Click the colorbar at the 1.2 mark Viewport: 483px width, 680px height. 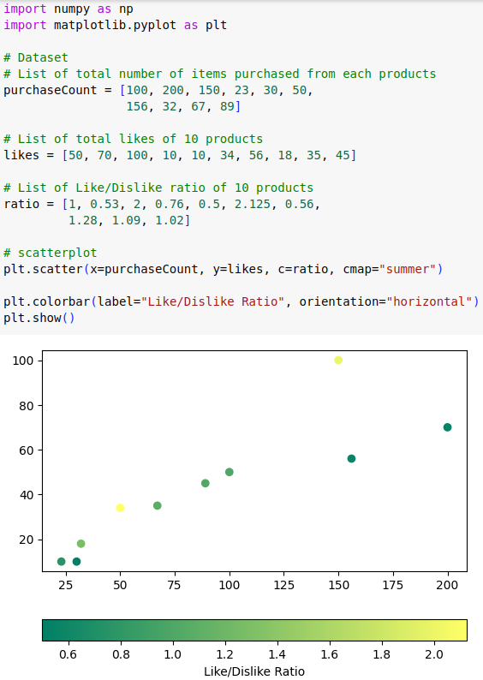[225, 629]
